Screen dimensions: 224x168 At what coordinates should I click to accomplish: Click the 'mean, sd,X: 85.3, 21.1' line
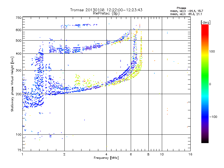[x=186, y=14]
